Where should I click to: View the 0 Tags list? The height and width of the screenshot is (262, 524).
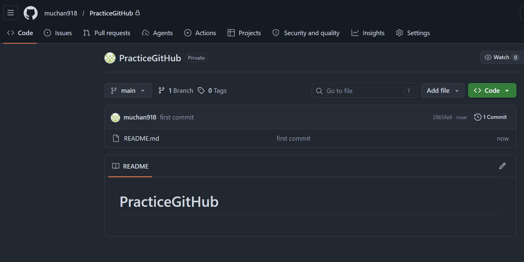(x=212, y=90)
